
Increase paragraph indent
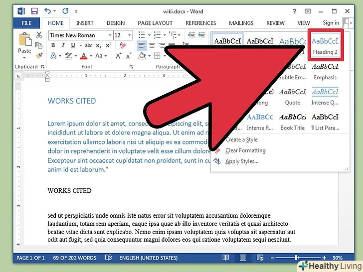click(201, 35)
